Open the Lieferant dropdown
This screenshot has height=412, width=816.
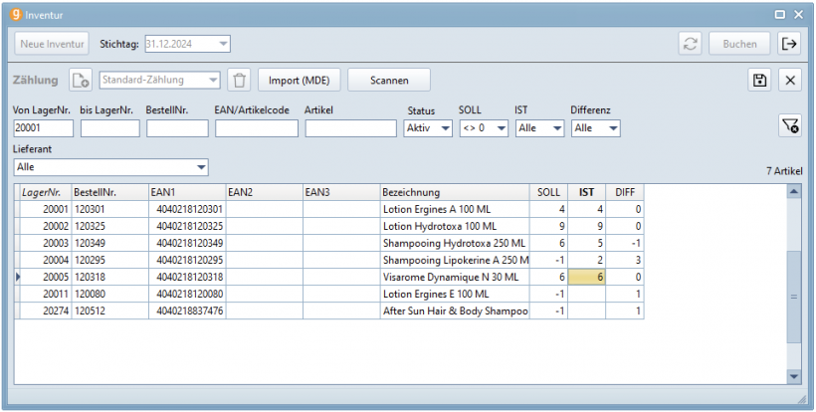coord(201,167)
